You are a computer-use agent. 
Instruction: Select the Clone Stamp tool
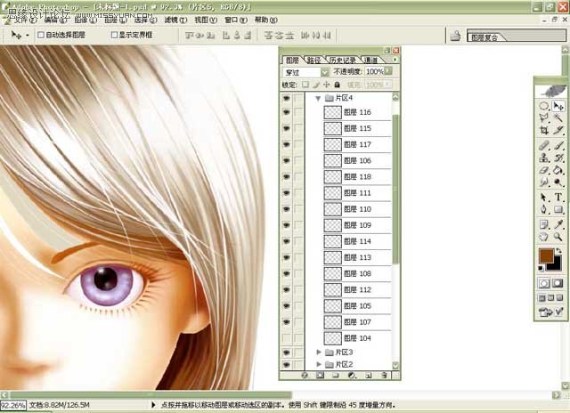(544, 158)
